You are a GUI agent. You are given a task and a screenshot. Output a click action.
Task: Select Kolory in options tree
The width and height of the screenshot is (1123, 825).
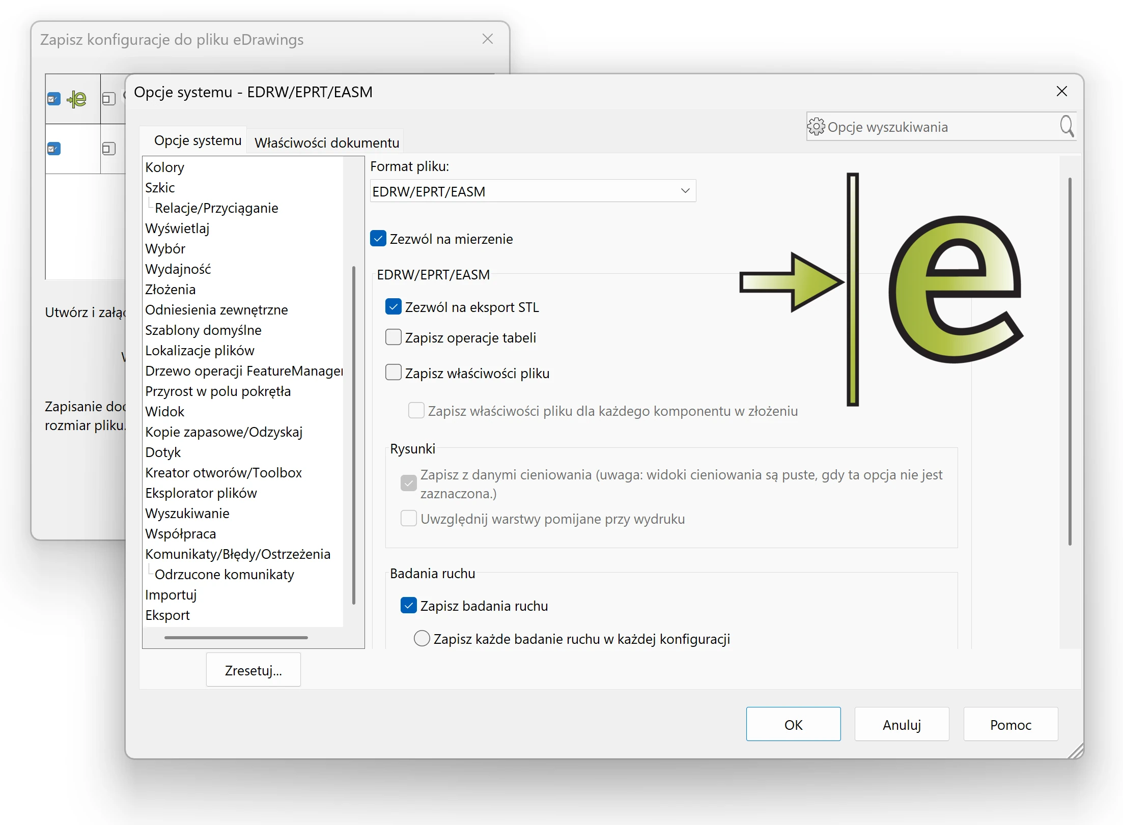[164, 167]
